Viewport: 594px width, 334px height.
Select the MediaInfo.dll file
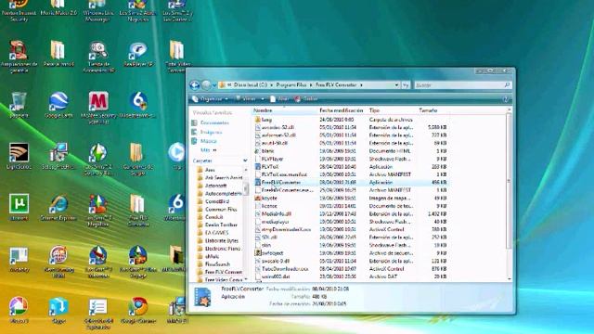[277, 214]
